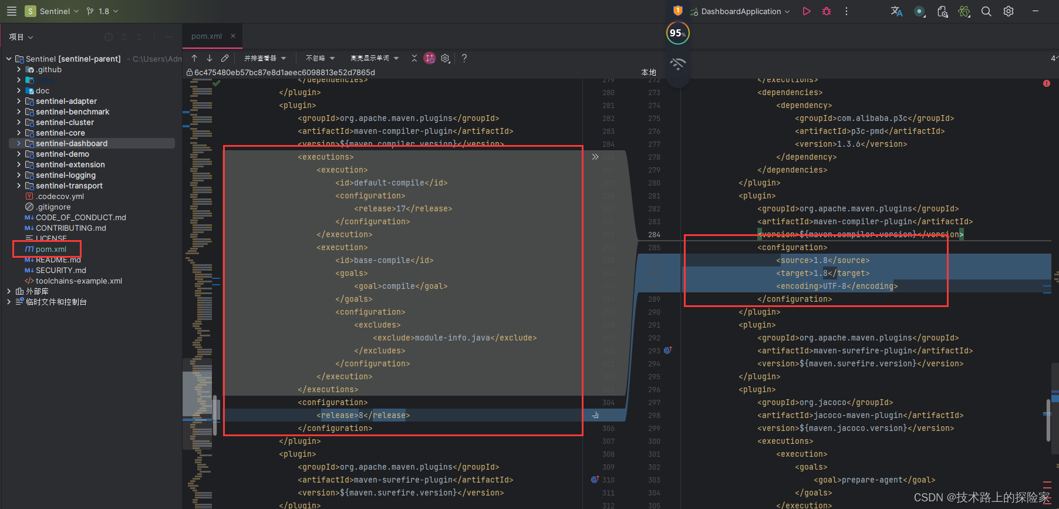Expand the .github folder

[19, 69]
